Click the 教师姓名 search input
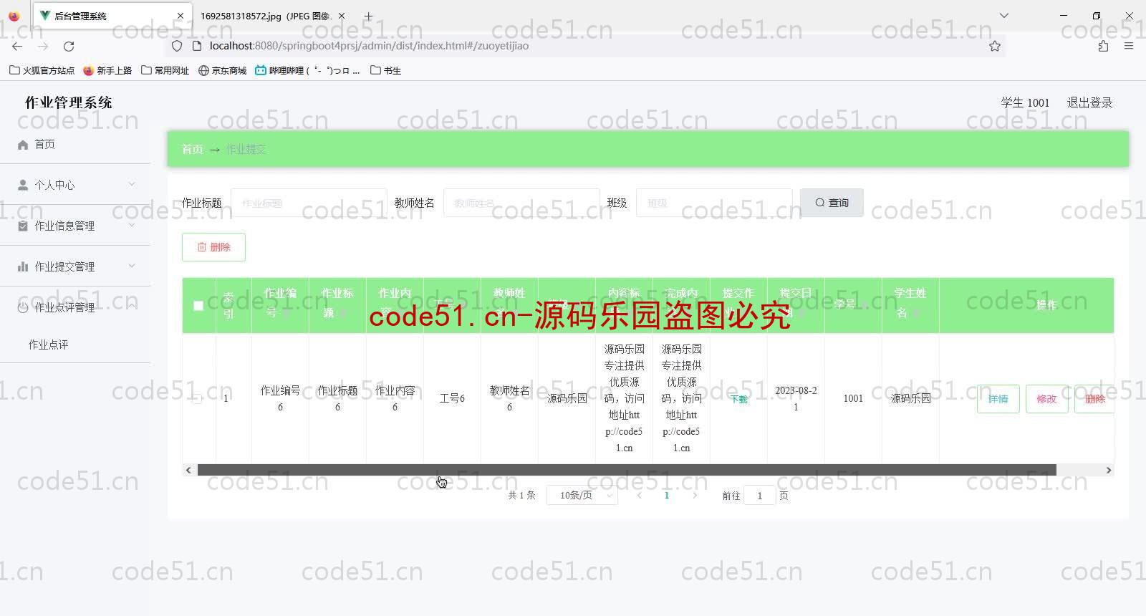This screenshot has height=616, width=1146. (x=521, y=203)
